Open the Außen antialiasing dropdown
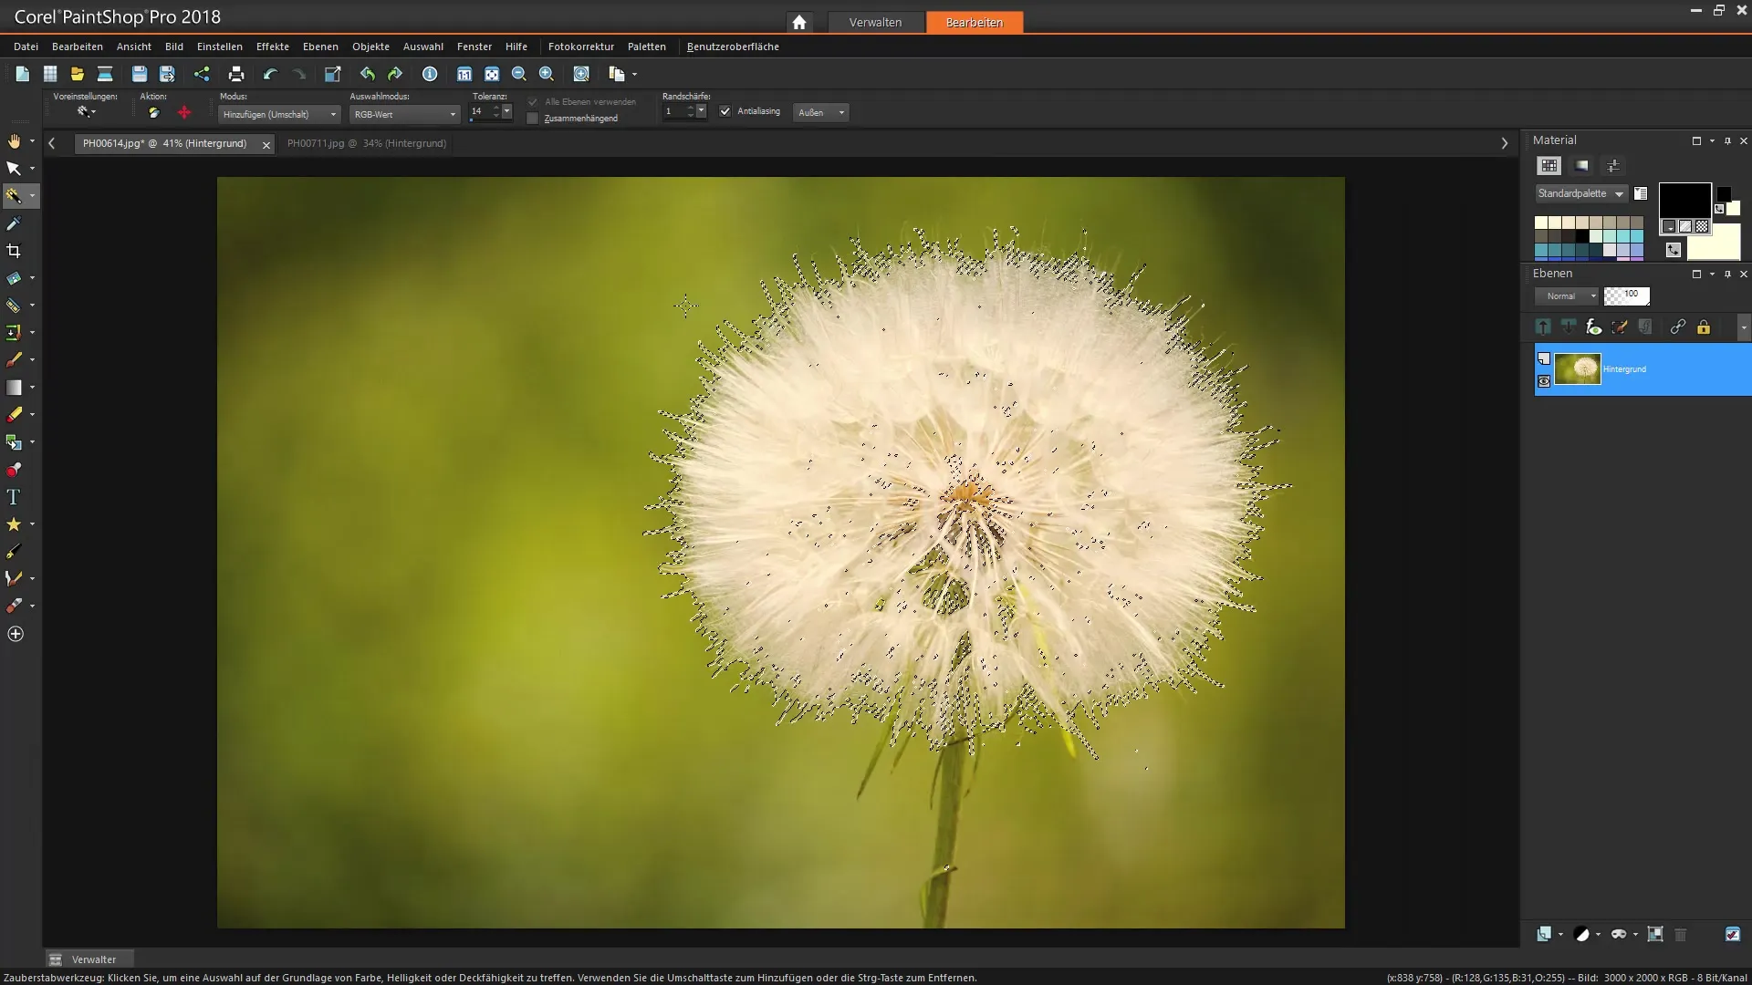 click(821, 112)
